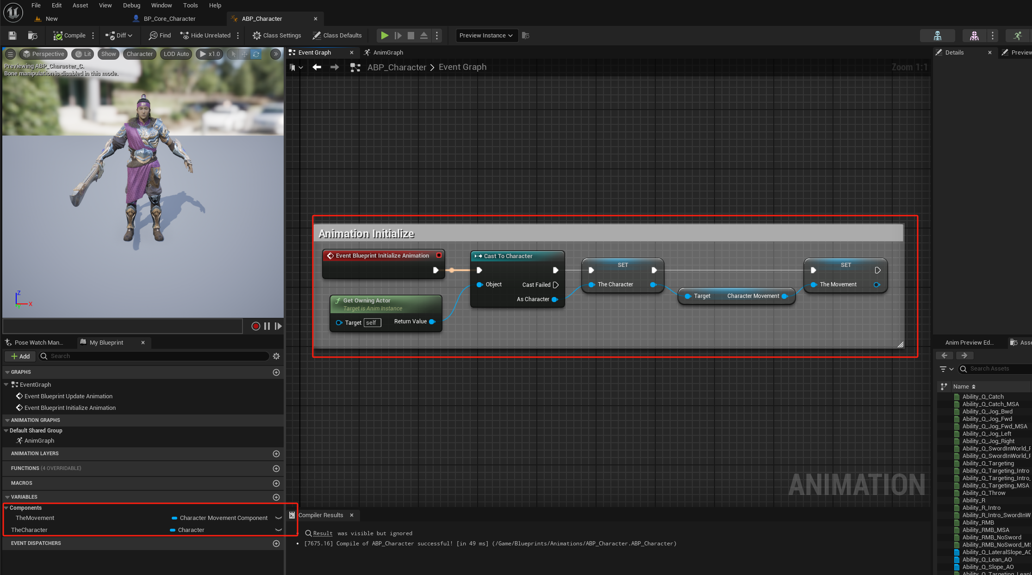The height and width of the screenshot is (575, 1032).
Task: Add a new variable with the plus icon
Action: (276, 497)
